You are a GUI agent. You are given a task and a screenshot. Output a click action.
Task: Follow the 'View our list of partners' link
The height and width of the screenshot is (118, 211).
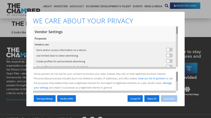click(x=152, y=78)
